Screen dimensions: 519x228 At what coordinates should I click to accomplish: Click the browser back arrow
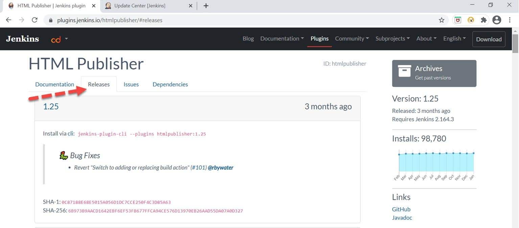click(9, 20)
